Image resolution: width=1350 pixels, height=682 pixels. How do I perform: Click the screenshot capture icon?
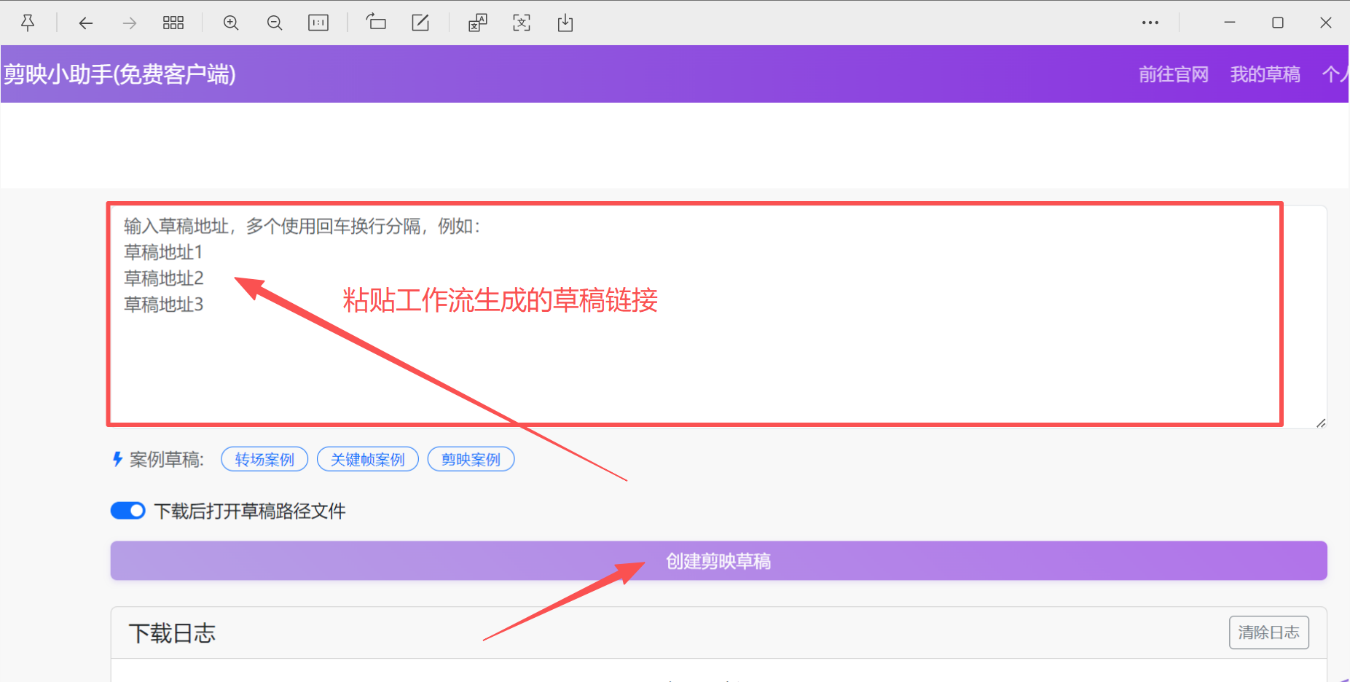[x=522, y=23]
